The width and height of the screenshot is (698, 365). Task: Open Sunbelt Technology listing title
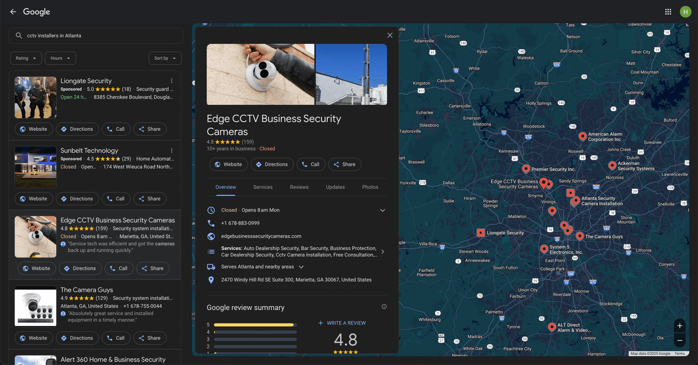(x=89, y=151)
